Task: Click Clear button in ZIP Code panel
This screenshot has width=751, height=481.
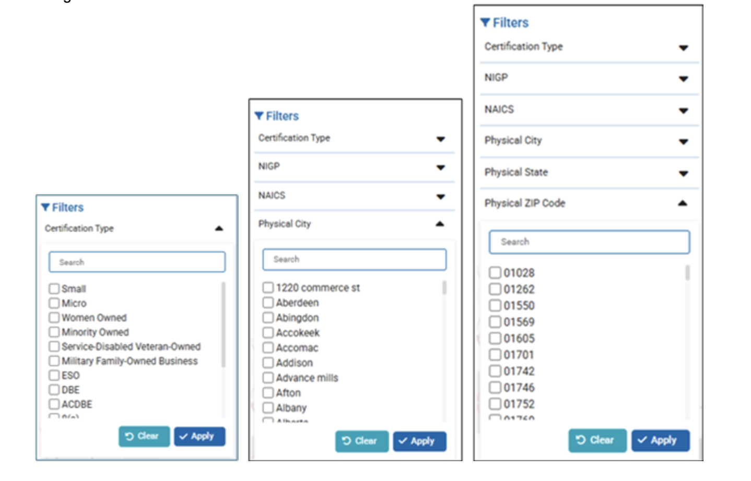Action: tap(597, 440)
